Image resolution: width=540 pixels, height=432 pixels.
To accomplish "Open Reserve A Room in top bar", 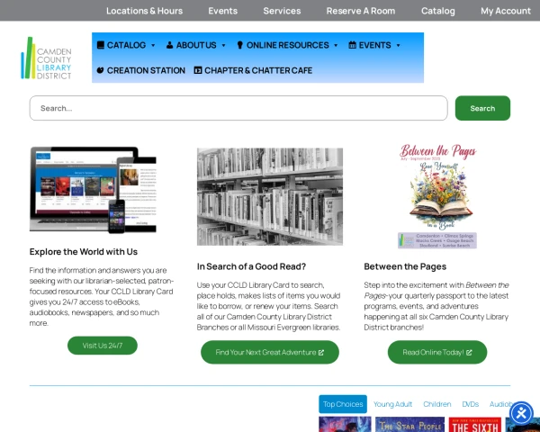I will (x=361, y=11).
